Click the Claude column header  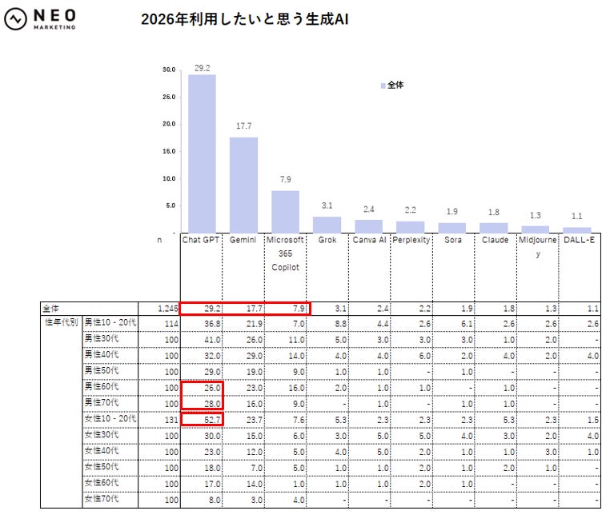(x=496, y=240)
